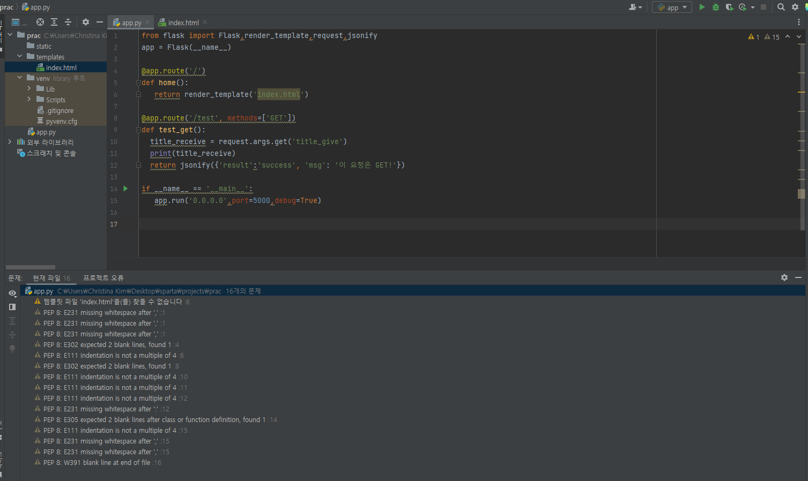Select .gitignore in the project tree
This screenshot has height=481, width=808.
tap(55, 110)
